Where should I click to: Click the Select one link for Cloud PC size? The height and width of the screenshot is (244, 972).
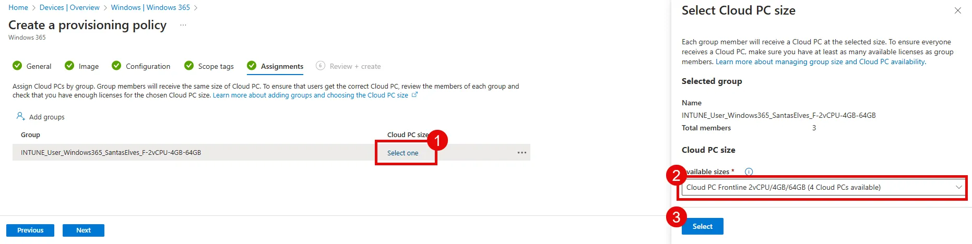(402, 153)
